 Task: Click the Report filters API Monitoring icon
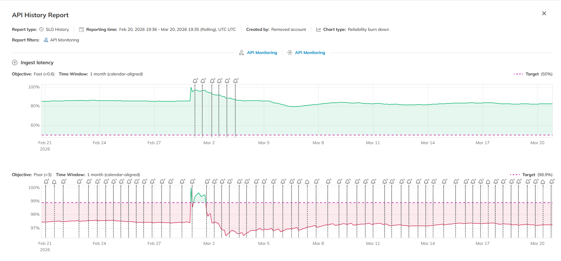[46, 40]
